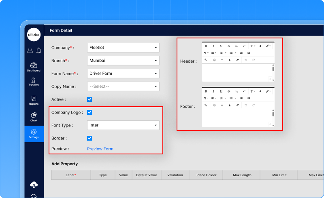The height and width of the screenshot is (198, 324).
Task: Click Underline icon in Header editor
Action: point(221,46)
